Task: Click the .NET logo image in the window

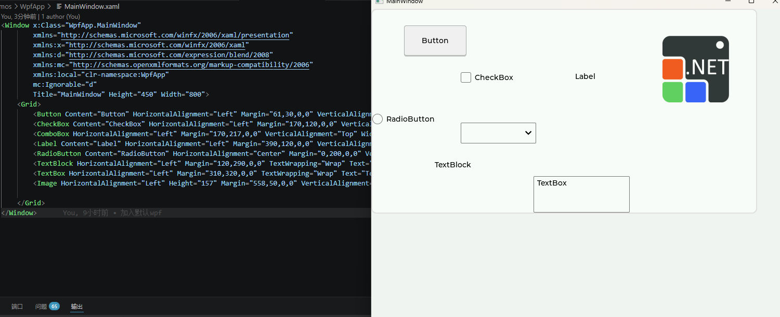Action: click(x=695, y=69)
